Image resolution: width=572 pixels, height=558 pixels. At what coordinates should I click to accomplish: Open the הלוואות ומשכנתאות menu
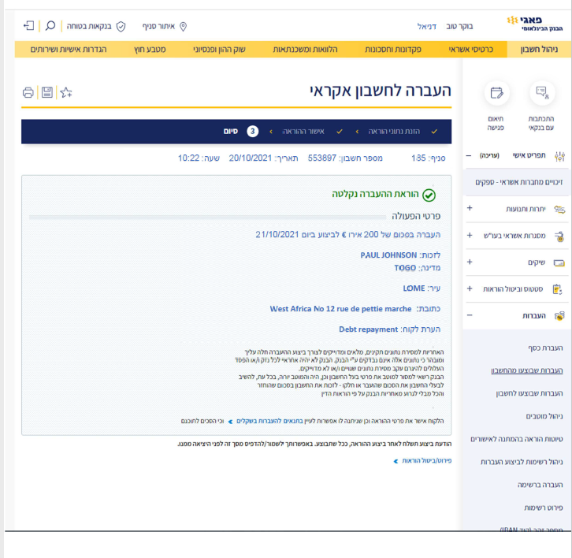point(305,50)
